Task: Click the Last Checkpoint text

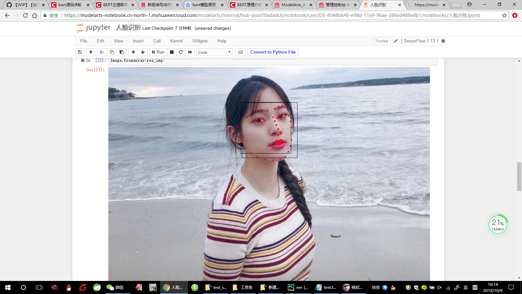Action: point(167,28)
